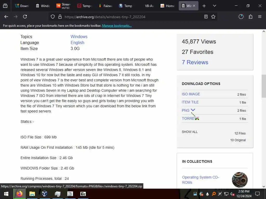This screenshot has height=199, width=266.
Task: Select the '10 Original' count
Action: pyautogui.click(x=238, y=140)
